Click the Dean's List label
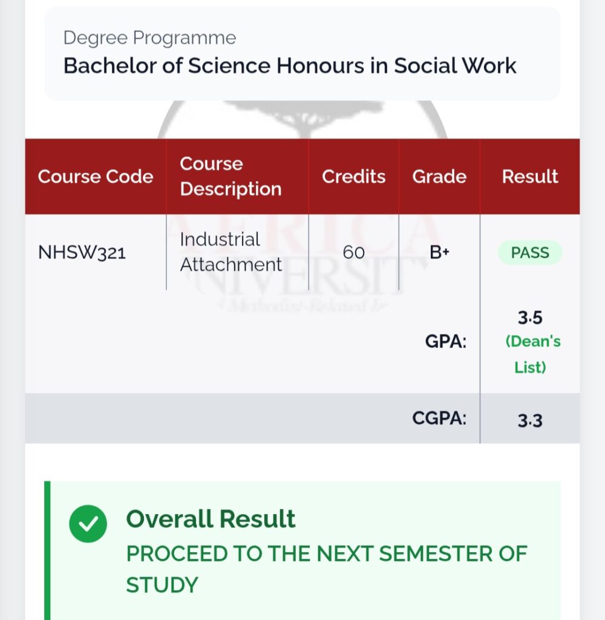Viewport: 605px width, 620px height. (532, 354)
